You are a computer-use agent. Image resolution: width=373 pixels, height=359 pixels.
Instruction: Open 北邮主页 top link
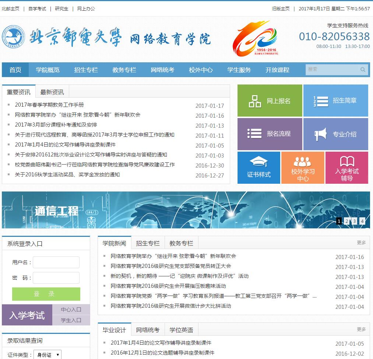click(x=10, y=9)
